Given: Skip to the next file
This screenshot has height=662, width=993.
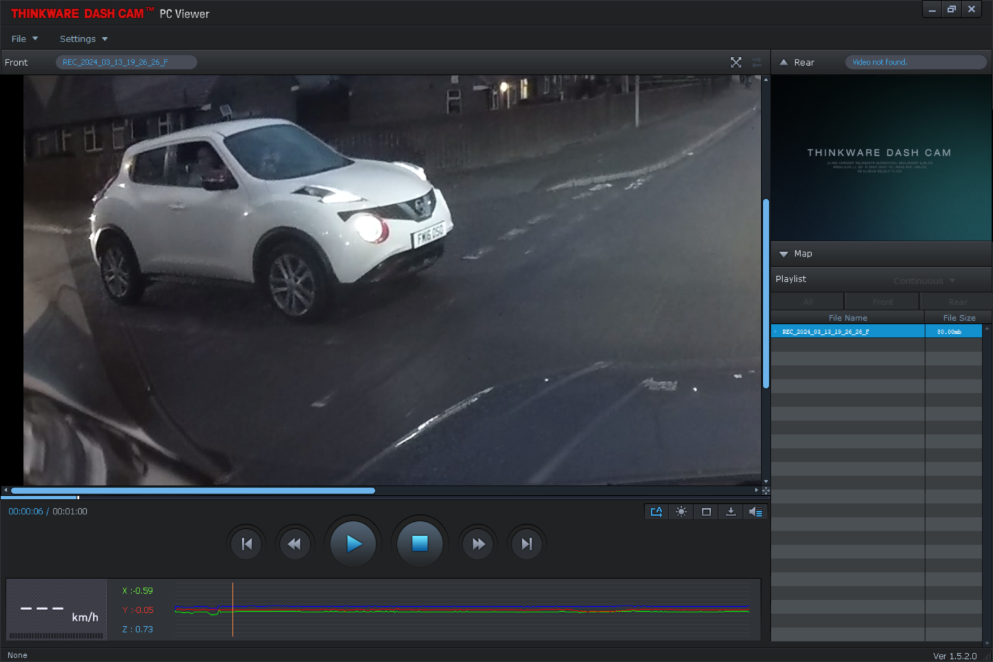Looking at the screenshot, I should coord(527,544).
